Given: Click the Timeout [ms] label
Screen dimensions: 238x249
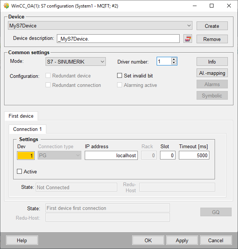Looking at the screenshot, I should point(194,146).
